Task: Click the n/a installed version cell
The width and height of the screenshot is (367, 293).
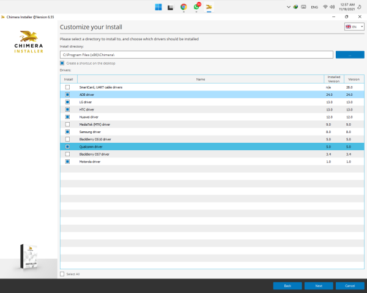Action: point(328,87)
